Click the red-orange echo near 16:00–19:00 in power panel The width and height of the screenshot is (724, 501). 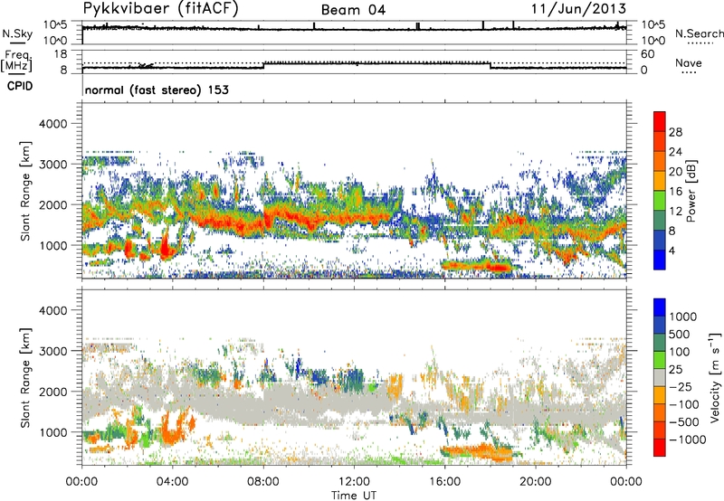coord(477,265)
